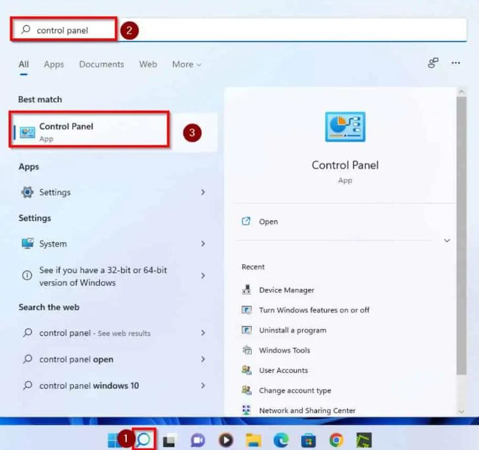Screen dimensions: 479x450
Task: Click the Windows Tools icon in Recent
Action: pyautogui.click(x=247, y=350)
